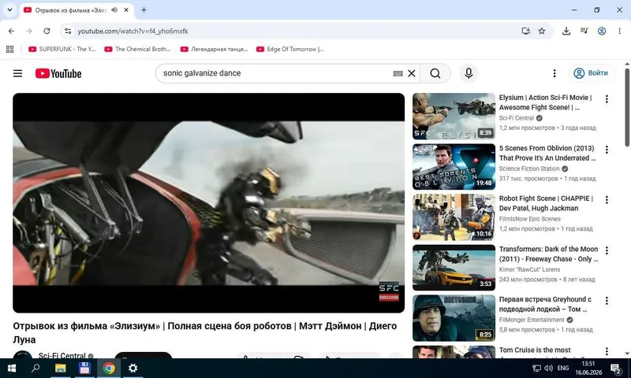631x378 pixels.
Task: Open Легендарная танце... bookmark
Action: coord(214,49)
